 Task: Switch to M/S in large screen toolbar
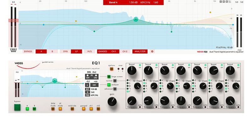click(x=89, y=51)
